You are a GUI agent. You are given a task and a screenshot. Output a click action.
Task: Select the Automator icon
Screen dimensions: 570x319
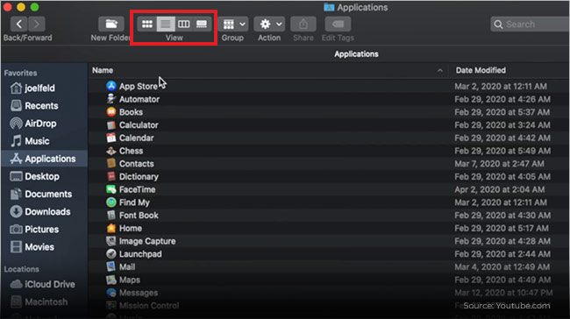point(111,99)
